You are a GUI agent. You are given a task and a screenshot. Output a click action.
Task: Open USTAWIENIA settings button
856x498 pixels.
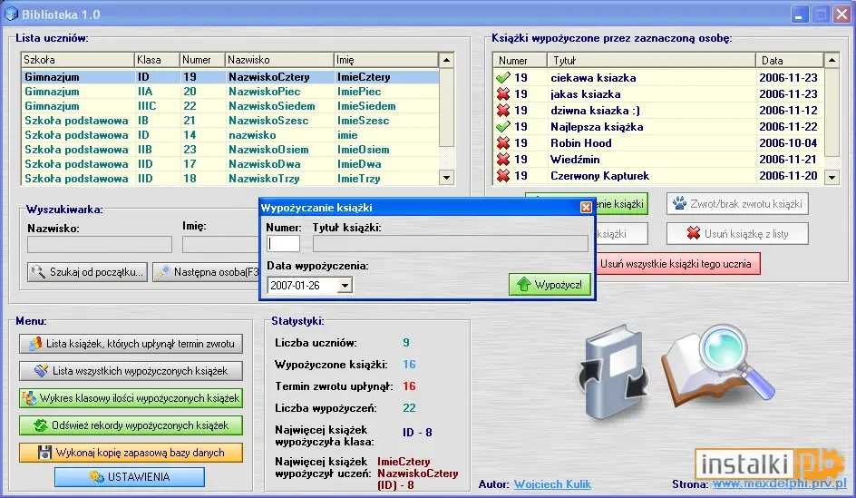click(x=130, y=477)
